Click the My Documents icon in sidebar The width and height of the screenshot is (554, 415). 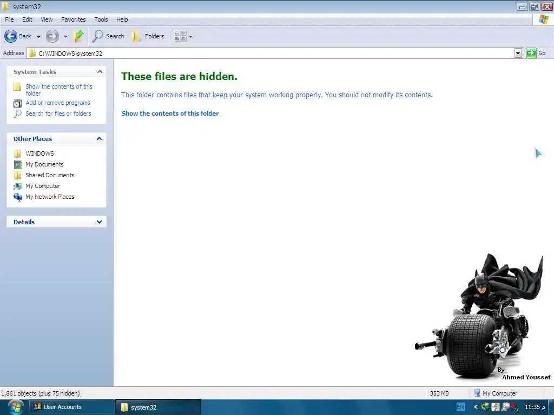pyautogui.click(x=18, y=164)
